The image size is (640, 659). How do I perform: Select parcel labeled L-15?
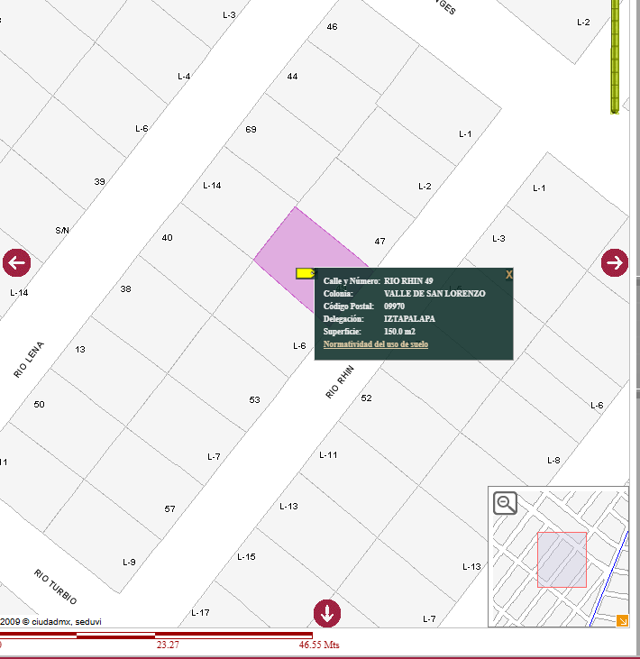click(246, 557)
